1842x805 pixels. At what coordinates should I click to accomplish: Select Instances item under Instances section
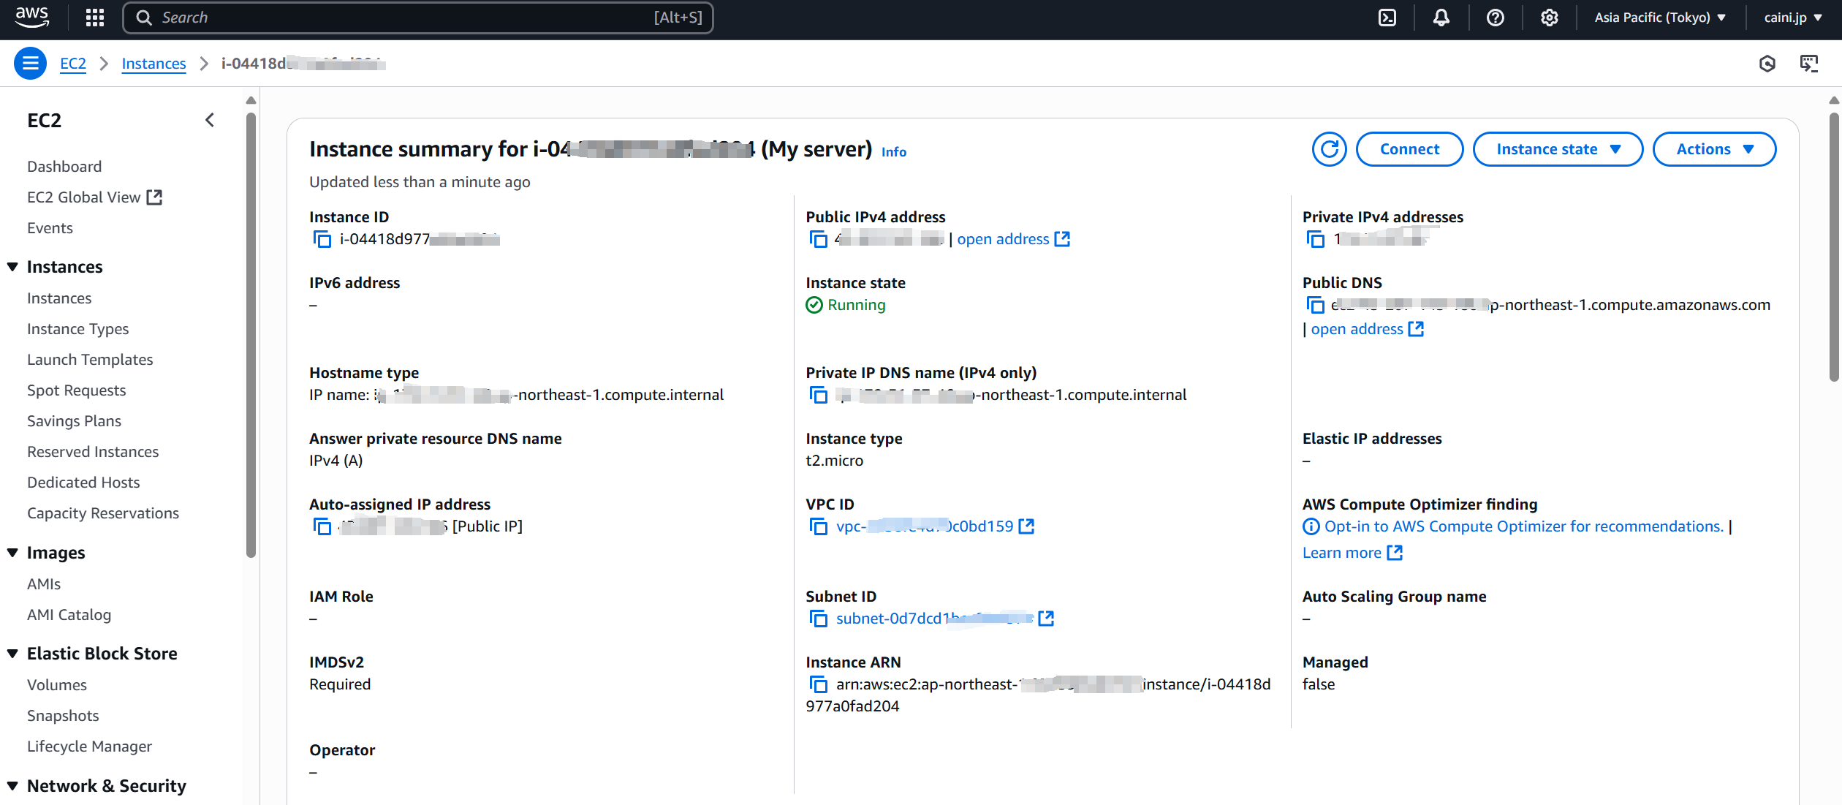point(59,298)
